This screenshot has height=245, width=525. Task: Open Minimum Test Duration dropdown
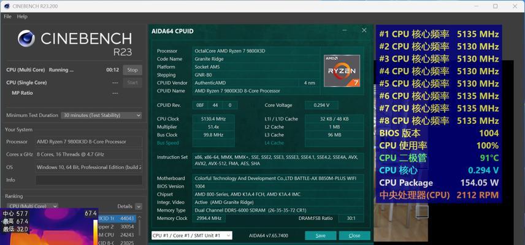(101, 115)
